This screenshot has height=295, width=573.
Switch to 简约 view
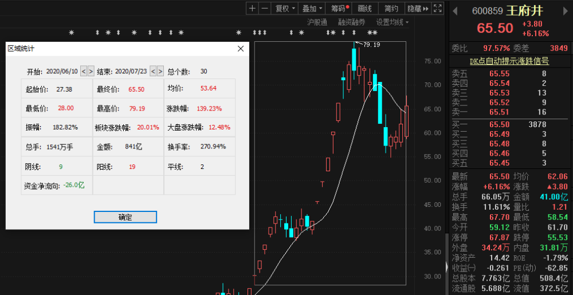[x=391, y=9]
